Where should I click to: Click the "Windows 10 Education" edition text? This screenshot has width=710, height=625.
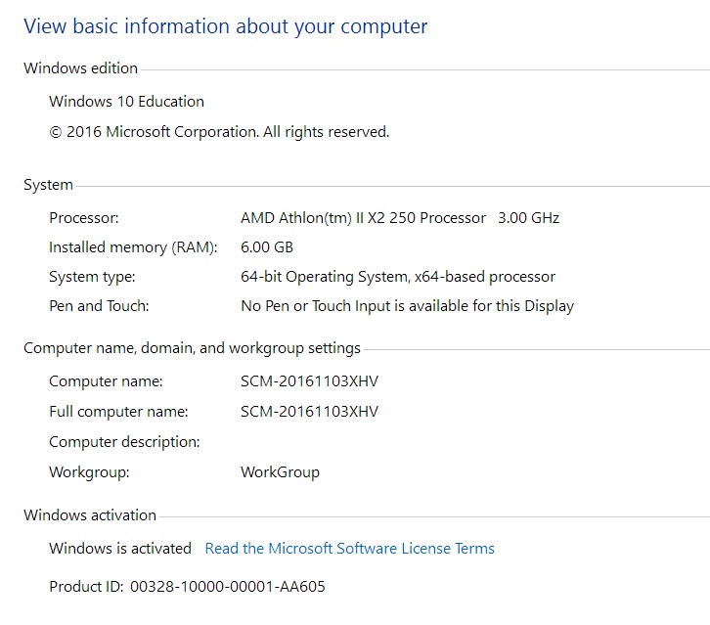coord(126,102)
